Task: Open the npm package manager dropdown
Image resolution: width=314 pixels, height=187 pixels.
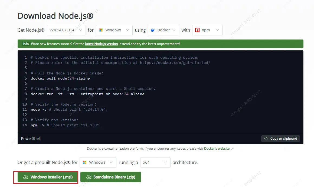Action: (207, 30)
